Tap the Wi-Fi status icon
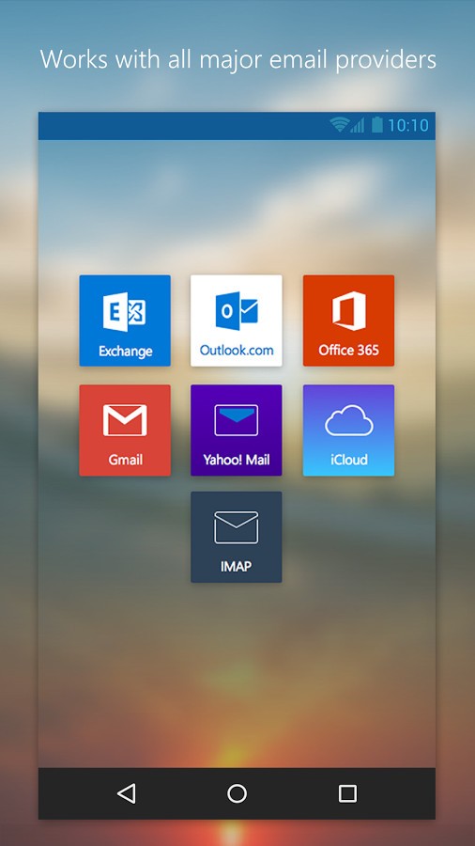 pyautogui.click(x=339, y=125)
